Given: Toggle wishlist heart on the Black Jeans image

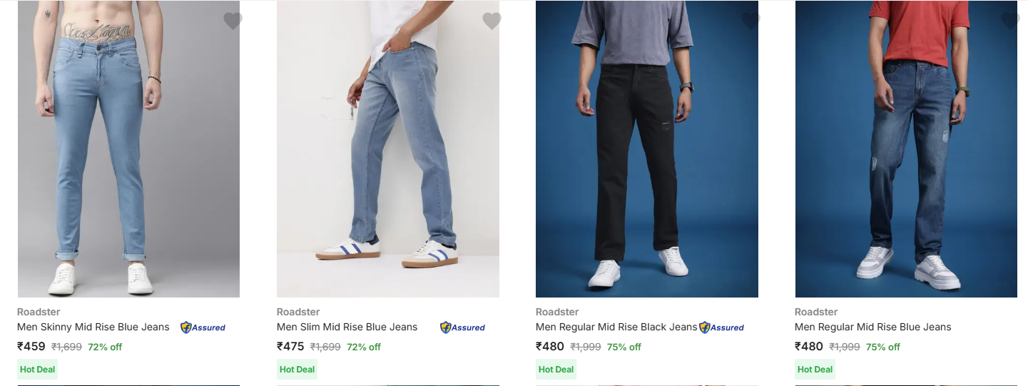Looking at the screenshot, I should pyautogui.click(x=750, y=21).
